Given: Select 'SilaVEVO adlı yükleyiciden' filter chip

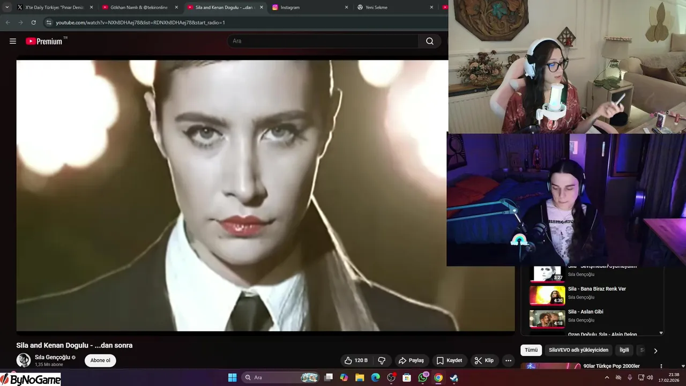Looking at the screenshot, I should pyautogui.click(x=578, y=350).
